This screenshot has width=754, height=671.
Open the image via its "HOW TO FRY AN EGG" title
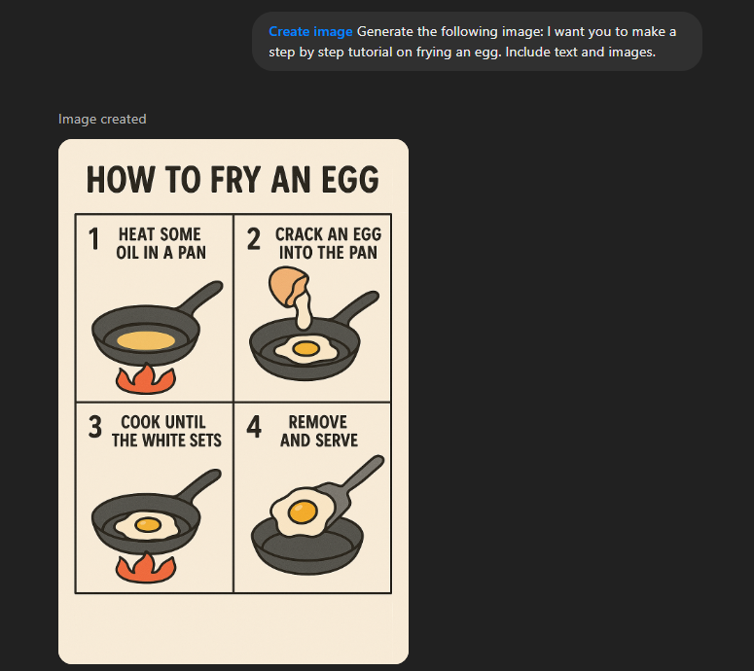coord(233,181)
